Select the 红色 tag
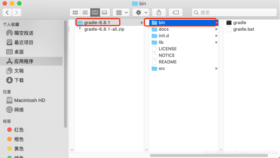The height and width of the screenshot is (158, 280). pyautogui.click(x=31, y=130)
